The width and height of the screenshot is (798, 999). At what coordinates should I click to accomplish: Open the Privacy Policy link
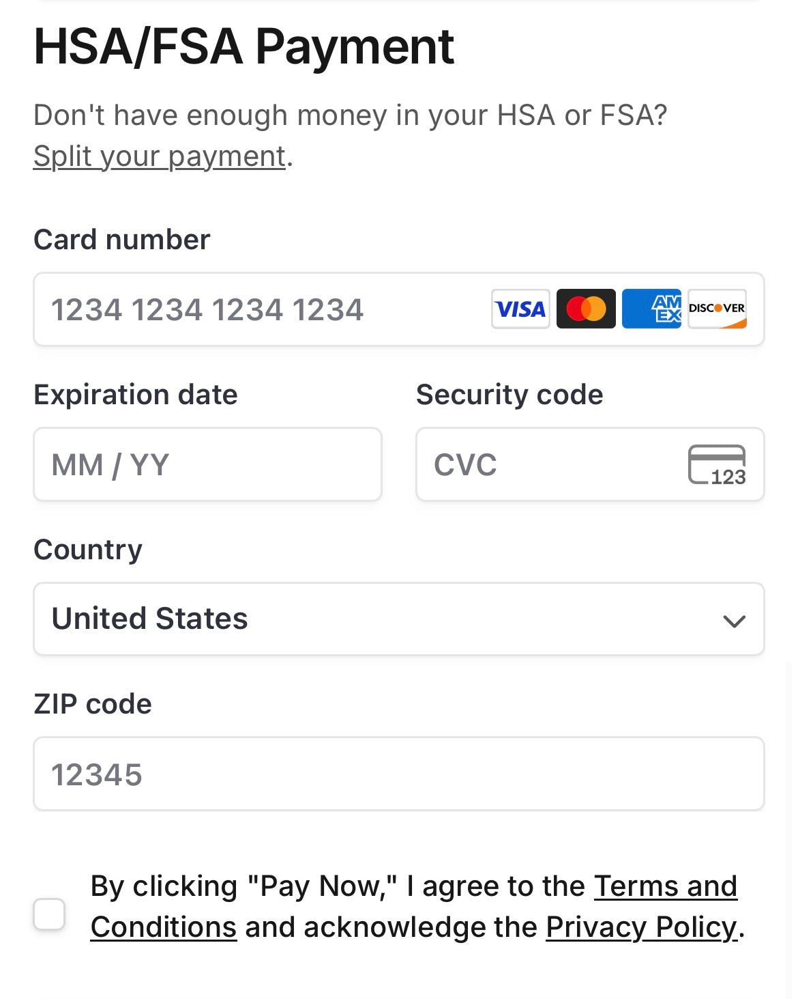(x=642, y=927)
